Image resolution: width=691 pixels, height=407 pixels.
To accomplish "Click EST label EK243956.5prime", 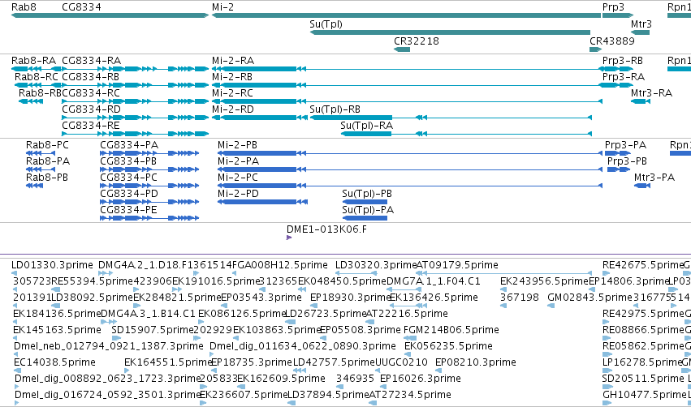I will click(x=544, y=281).
